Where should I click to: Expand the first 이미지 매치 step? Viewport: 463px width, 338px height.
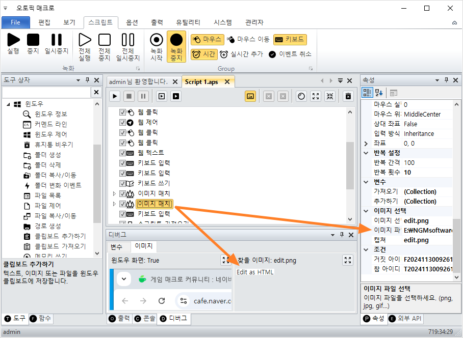115,193
